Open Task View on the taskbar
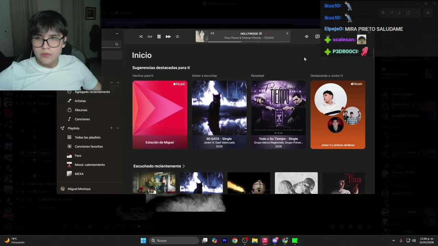This screenshot has width=438, height=246. point(205,241)
